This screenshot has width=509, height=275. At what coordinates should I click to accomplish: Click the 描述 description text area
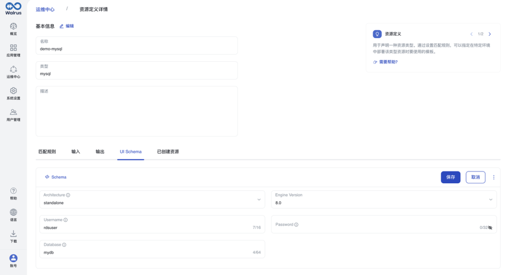click(x=137, y=111)
